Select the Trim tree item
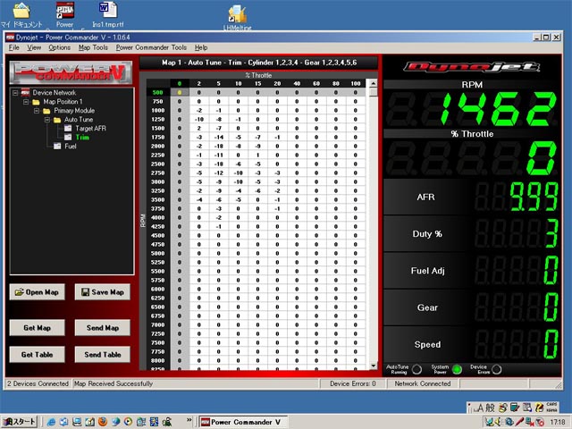572x429 pixels. click(x=82, y=137)
